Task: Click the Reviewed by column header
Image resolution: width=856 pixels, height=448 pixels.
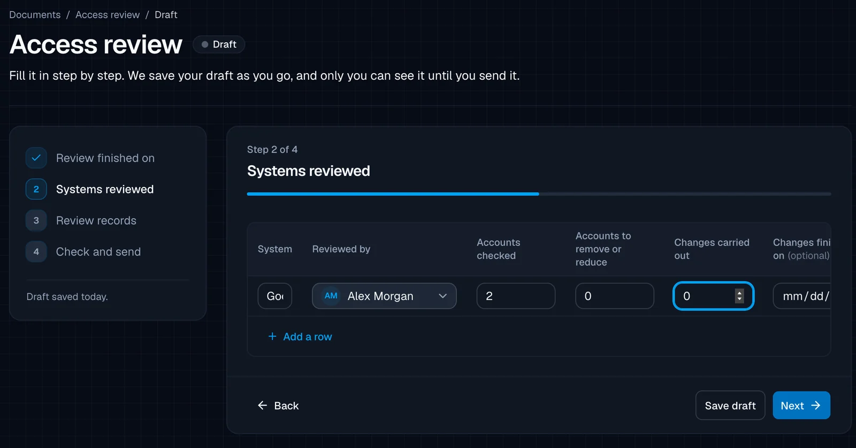Action: (341, 249)
